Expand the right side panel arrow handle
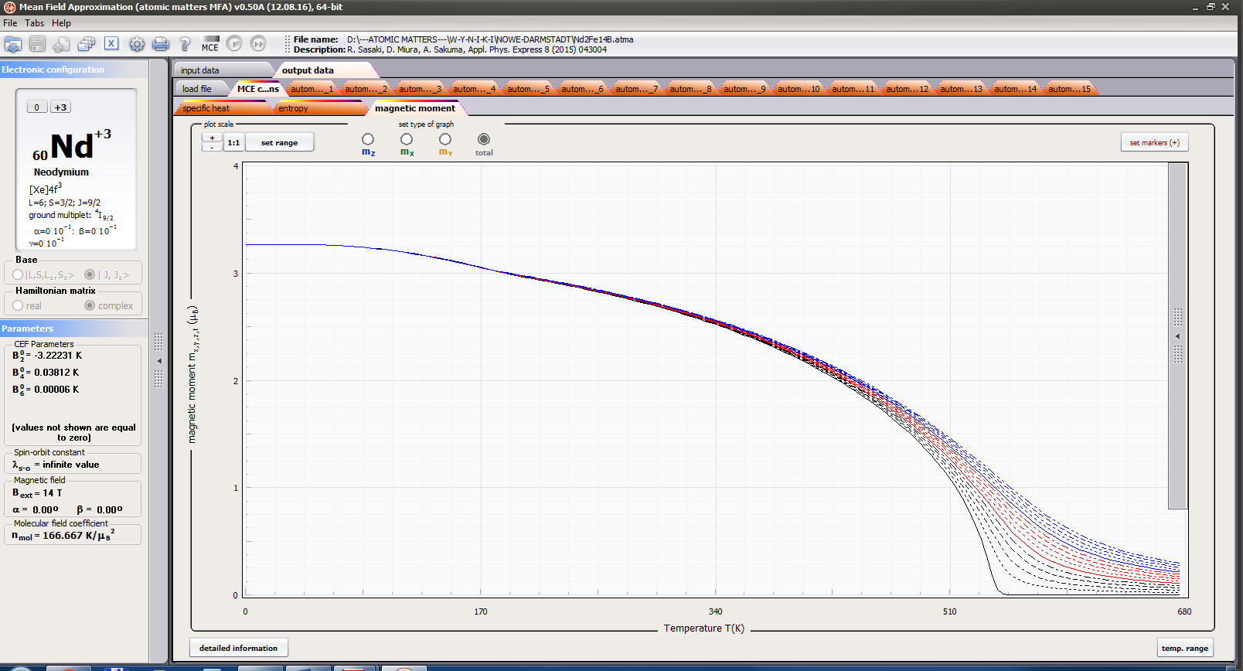The image size is (1243, 671). (x=1178, y=336)
